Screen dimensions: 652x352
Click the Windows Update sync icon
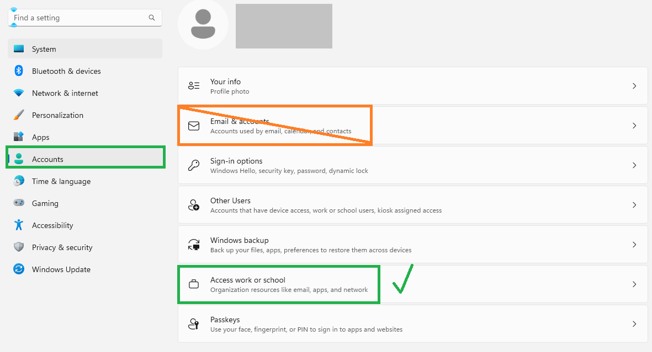click(x=19, y=269)
